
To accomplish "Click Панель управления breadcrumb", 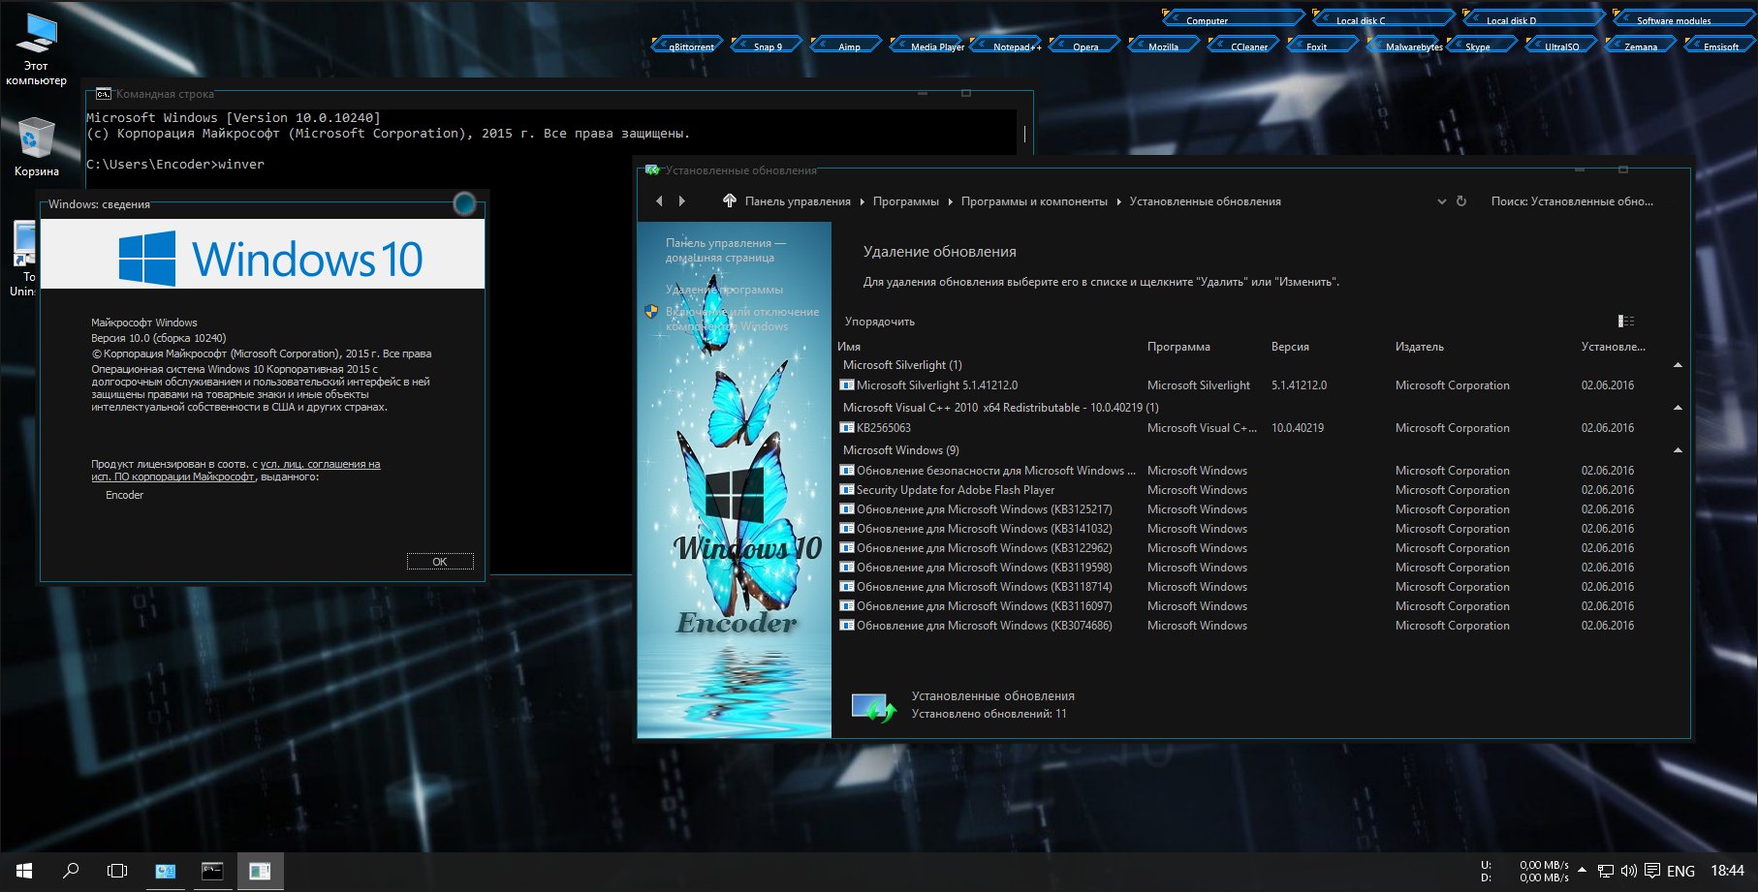I will click(x=798, y=201).
